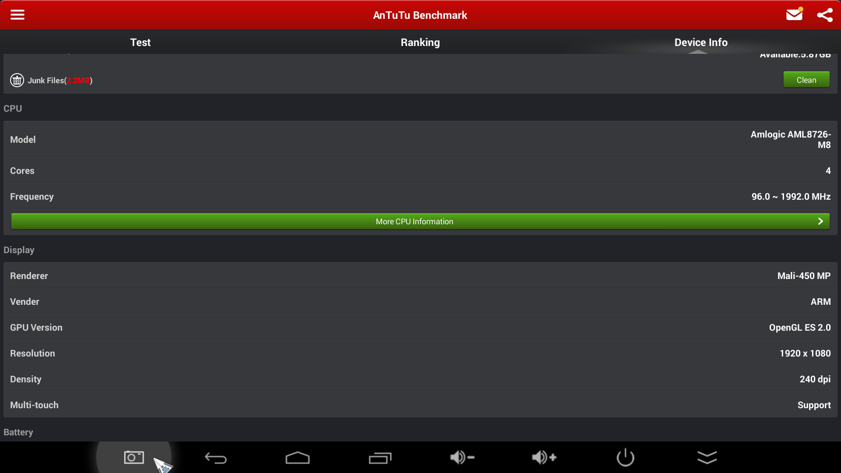The width and height of the screenshot is (841, 473).
Task: Click the AnTuTu share icon
Action: point(824,15)
